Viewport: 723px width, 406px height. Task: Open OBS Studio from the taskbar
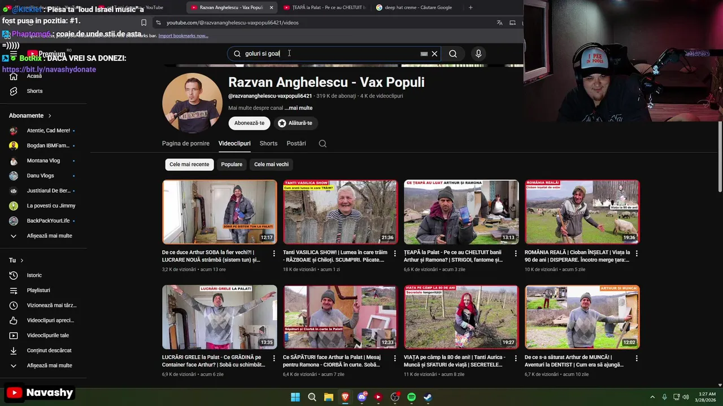(x=395, y=397)
